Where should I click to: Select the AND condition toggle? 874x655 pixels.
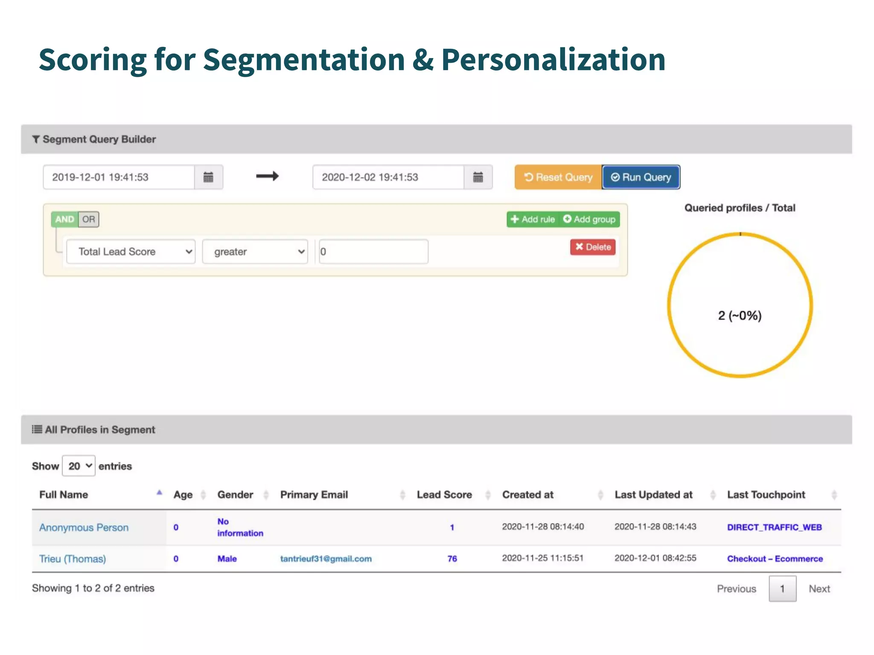click(x=64, y=219)
